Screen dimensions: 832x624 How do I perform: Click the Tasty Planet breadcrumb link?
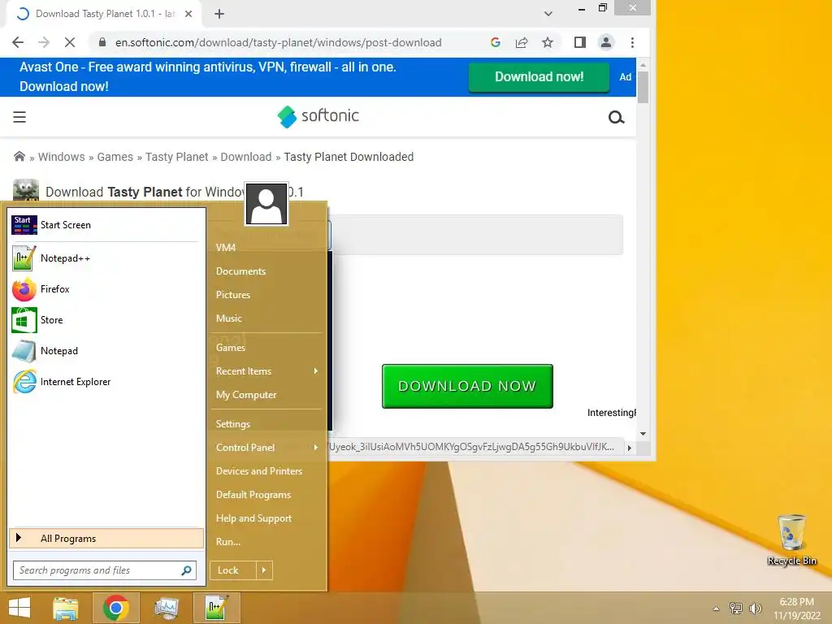[x=176, y=157]
